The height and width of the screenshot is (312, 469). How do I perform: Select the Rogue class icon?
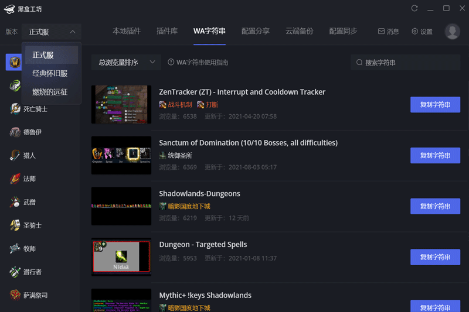tap(15, 272)
